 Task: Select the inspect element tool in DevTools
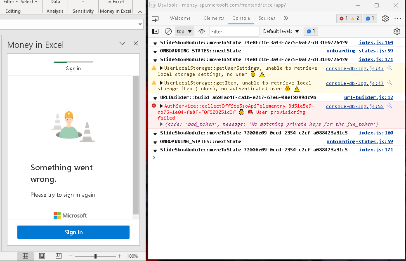click(x=155, y=19)
